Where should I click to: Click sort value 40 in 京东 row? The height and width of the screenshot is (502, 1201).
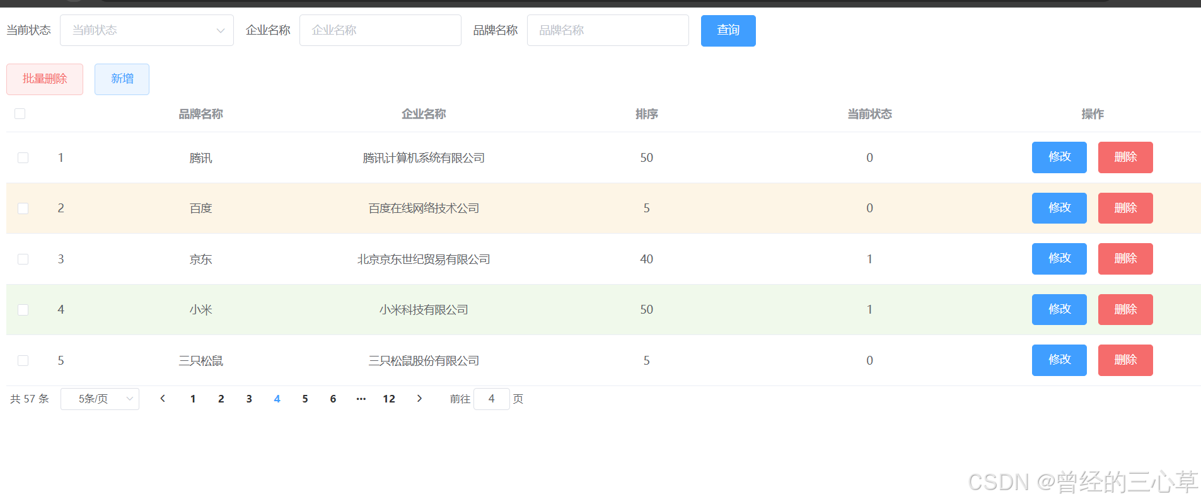(647, 259)
